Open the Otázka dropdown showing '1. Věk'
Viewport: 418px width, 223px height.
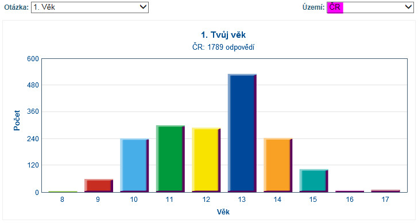pyautogui.click(x=90, y=7)
